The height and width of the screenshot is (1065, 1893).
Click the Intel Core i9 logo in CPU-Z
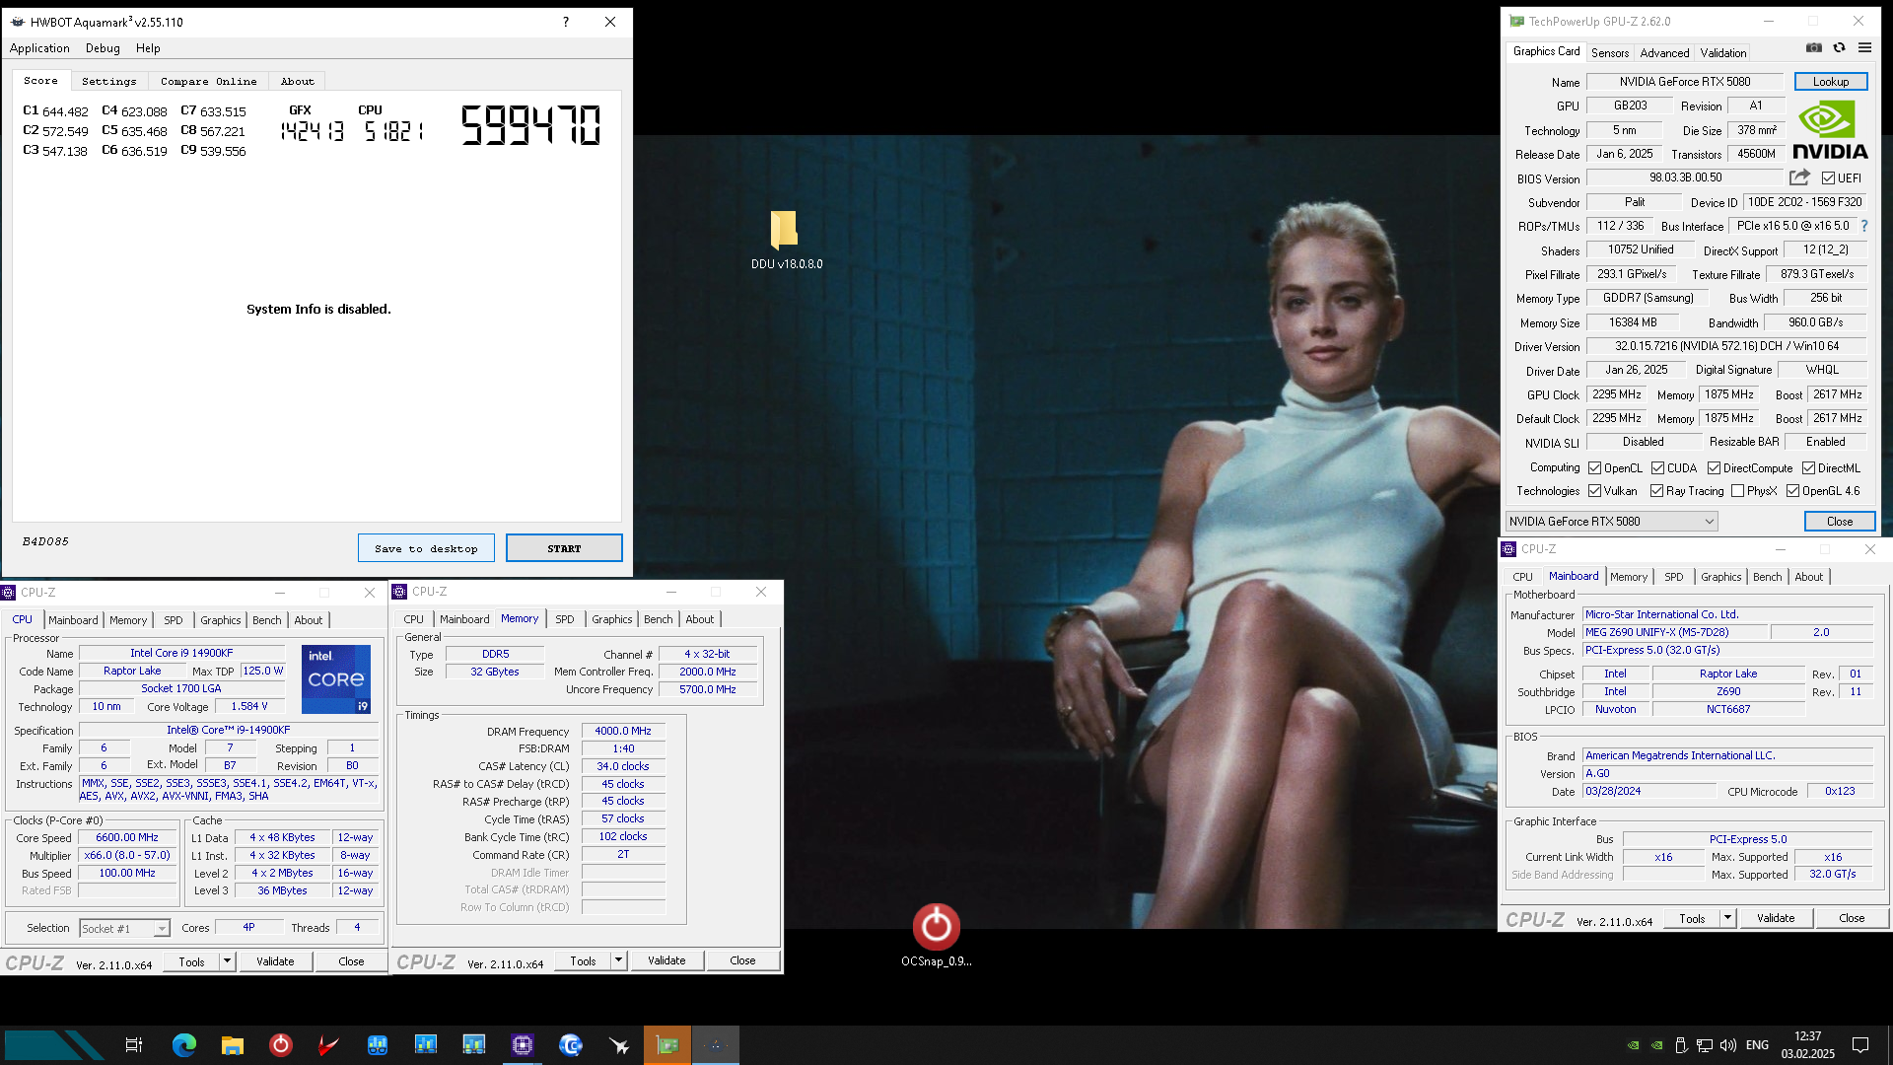336,679
